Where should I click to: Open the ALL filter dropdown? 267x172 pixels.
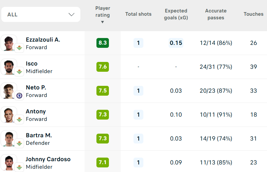click(x=41, y=14)
